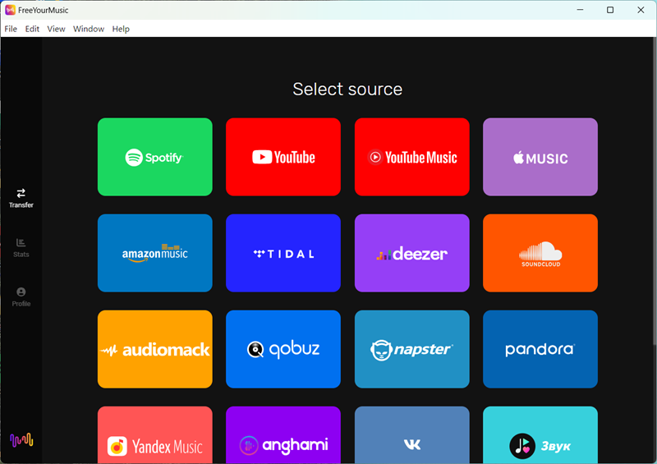Open the Transfer section in sidebar

point(21,198)
